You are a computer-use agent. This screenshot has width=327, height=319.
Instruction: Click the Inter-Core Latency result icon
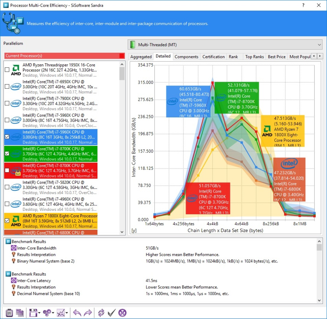tap(14, 280)
